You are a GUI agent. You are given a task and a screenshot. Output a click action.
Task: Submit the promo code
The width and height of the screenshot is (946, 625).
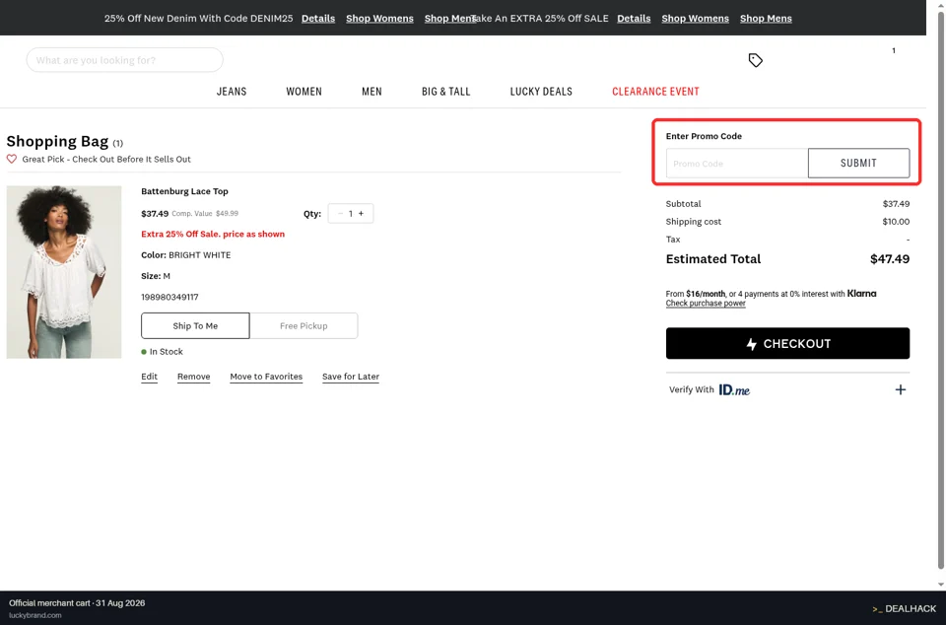tap(858, 163)
